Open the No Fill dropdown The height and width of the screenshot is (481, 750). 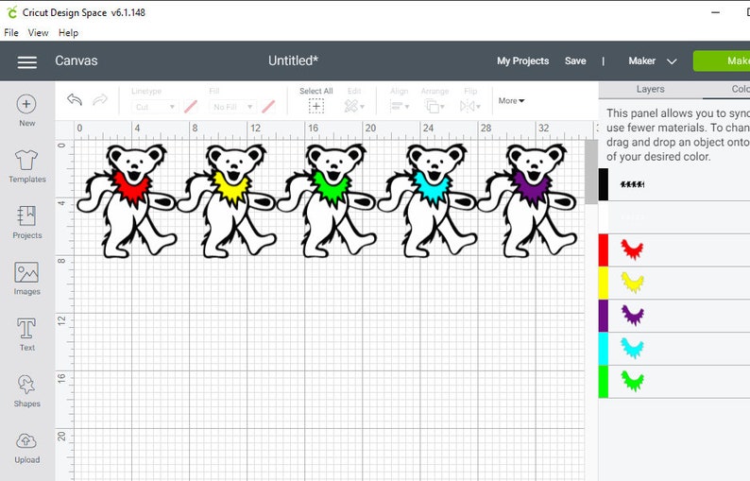click(232, 107)
